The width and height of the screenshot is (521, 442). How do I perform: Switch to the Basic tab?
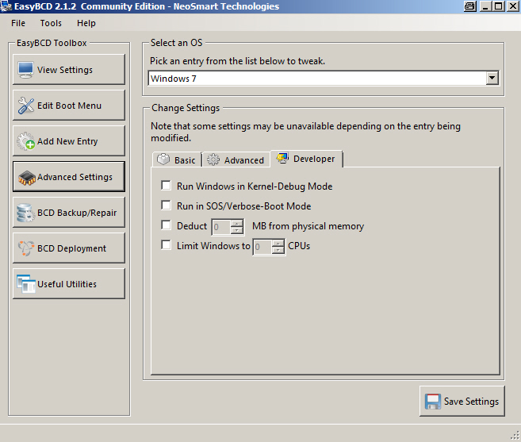pyautogui.click(x=177, y=160)
